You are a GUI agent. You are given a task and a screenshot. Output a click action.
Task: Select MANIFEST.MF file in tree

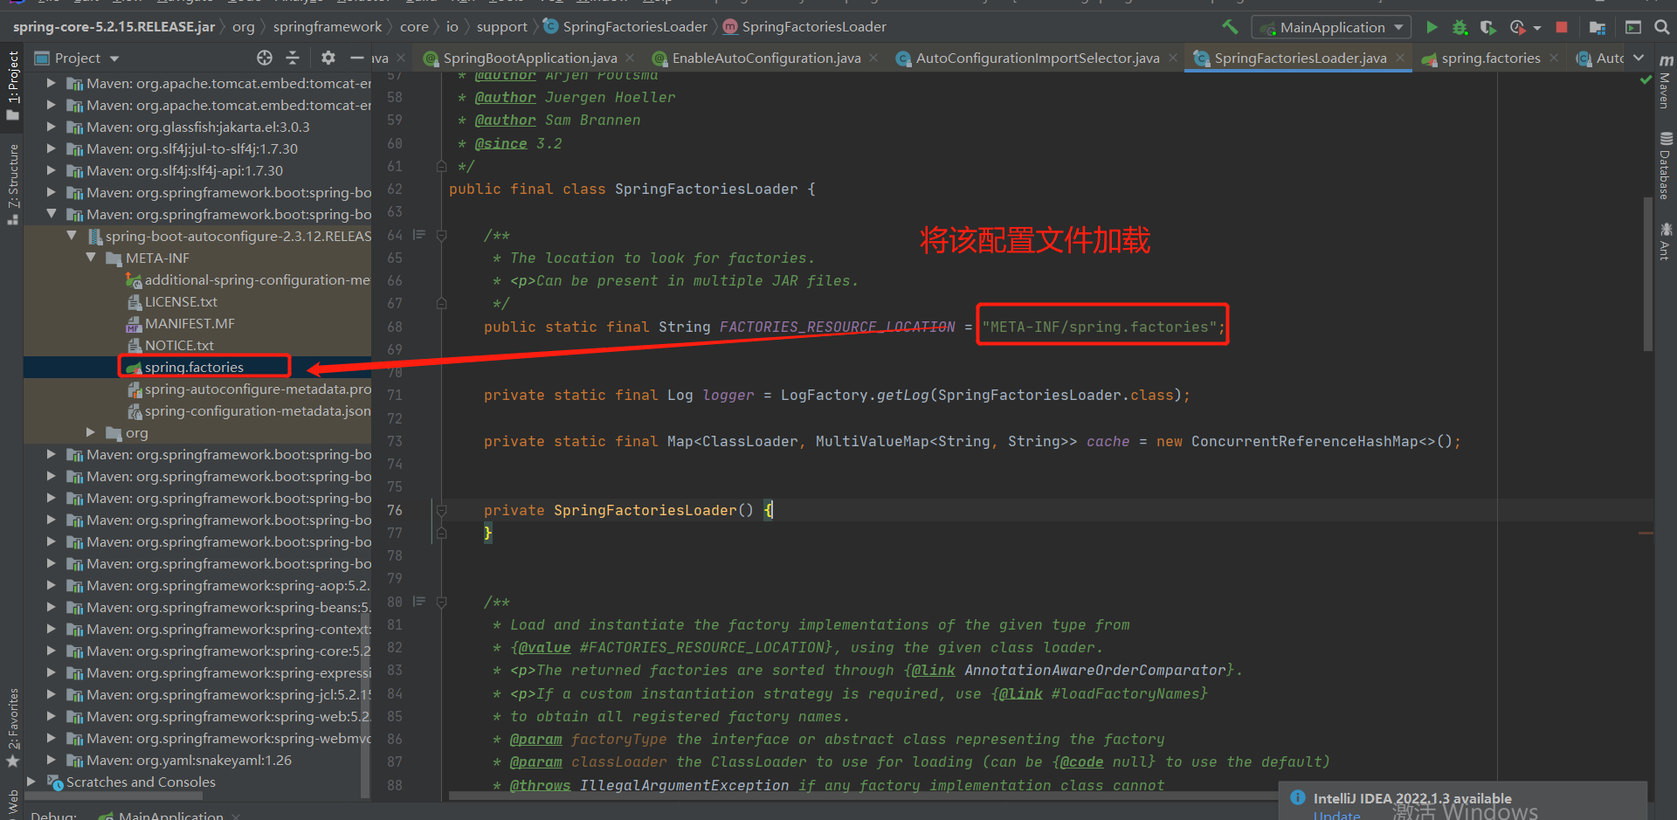pyautogui.click(x=190, y=323)
